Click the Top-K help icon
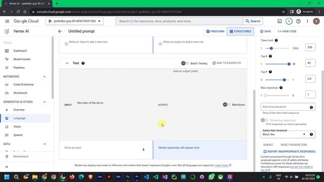 [270, 56]
